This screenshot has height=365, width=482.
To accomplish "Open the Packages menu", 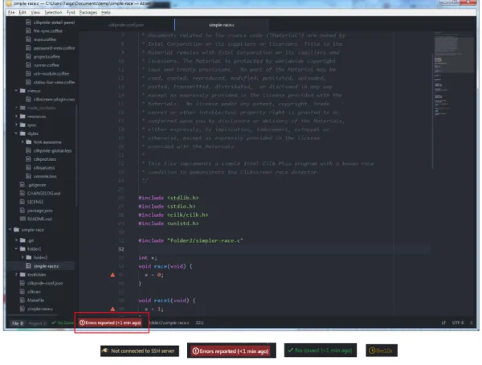I will tap(88, 12).
